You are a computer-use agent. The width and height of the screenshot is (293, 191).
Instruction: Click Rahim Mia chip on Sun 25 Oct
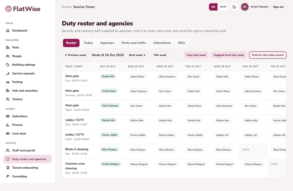click(137, 121)
